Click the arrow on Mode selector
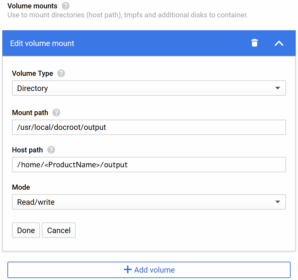The image size is (298, 280). click(278, 202)
